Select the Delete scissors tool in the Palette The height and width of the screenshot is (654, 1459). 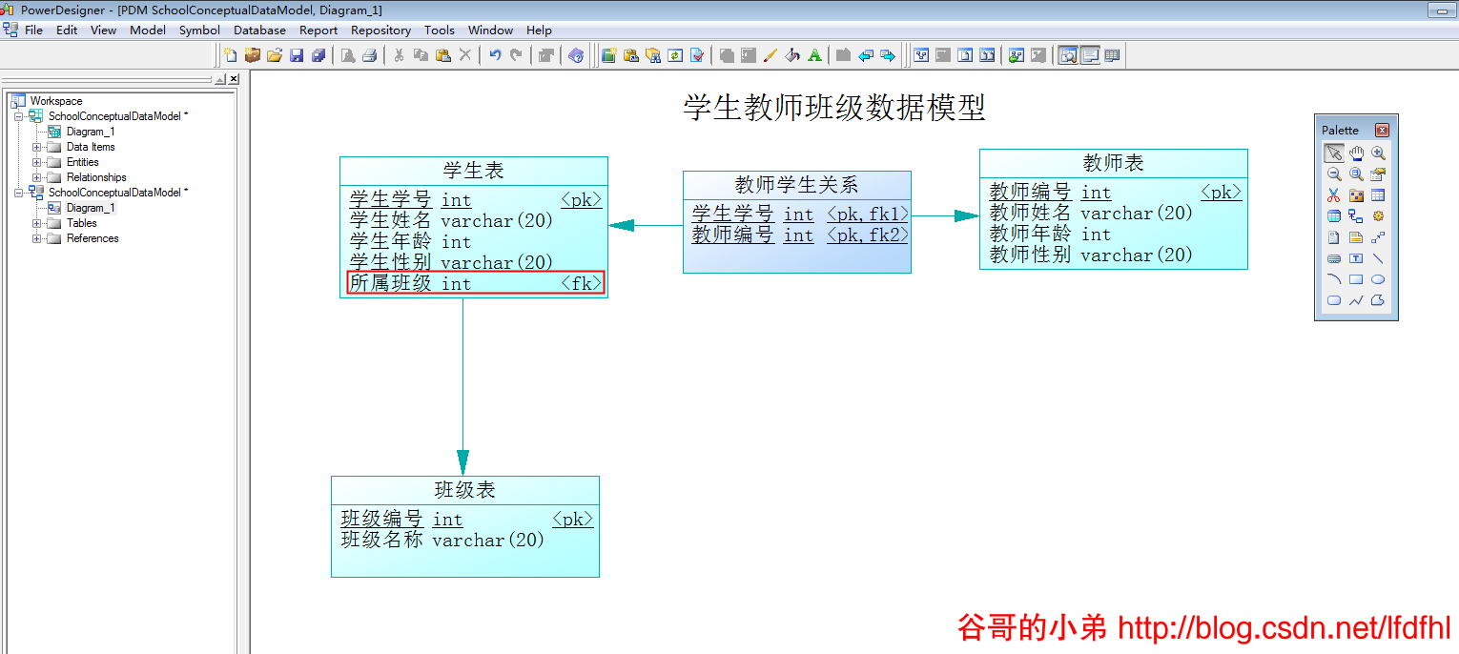tap(1334, 194)
